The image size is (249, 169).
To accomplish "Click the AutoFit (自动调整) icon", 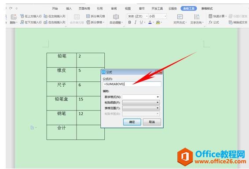I will [116, 17].
